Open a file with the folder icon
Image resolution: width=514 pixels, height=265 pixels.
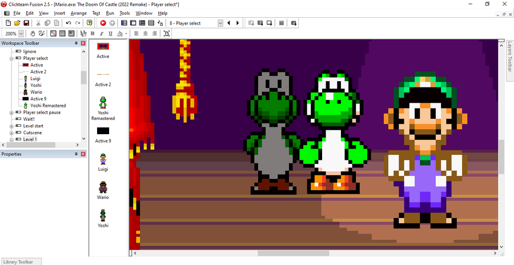[x=17, y=23]
